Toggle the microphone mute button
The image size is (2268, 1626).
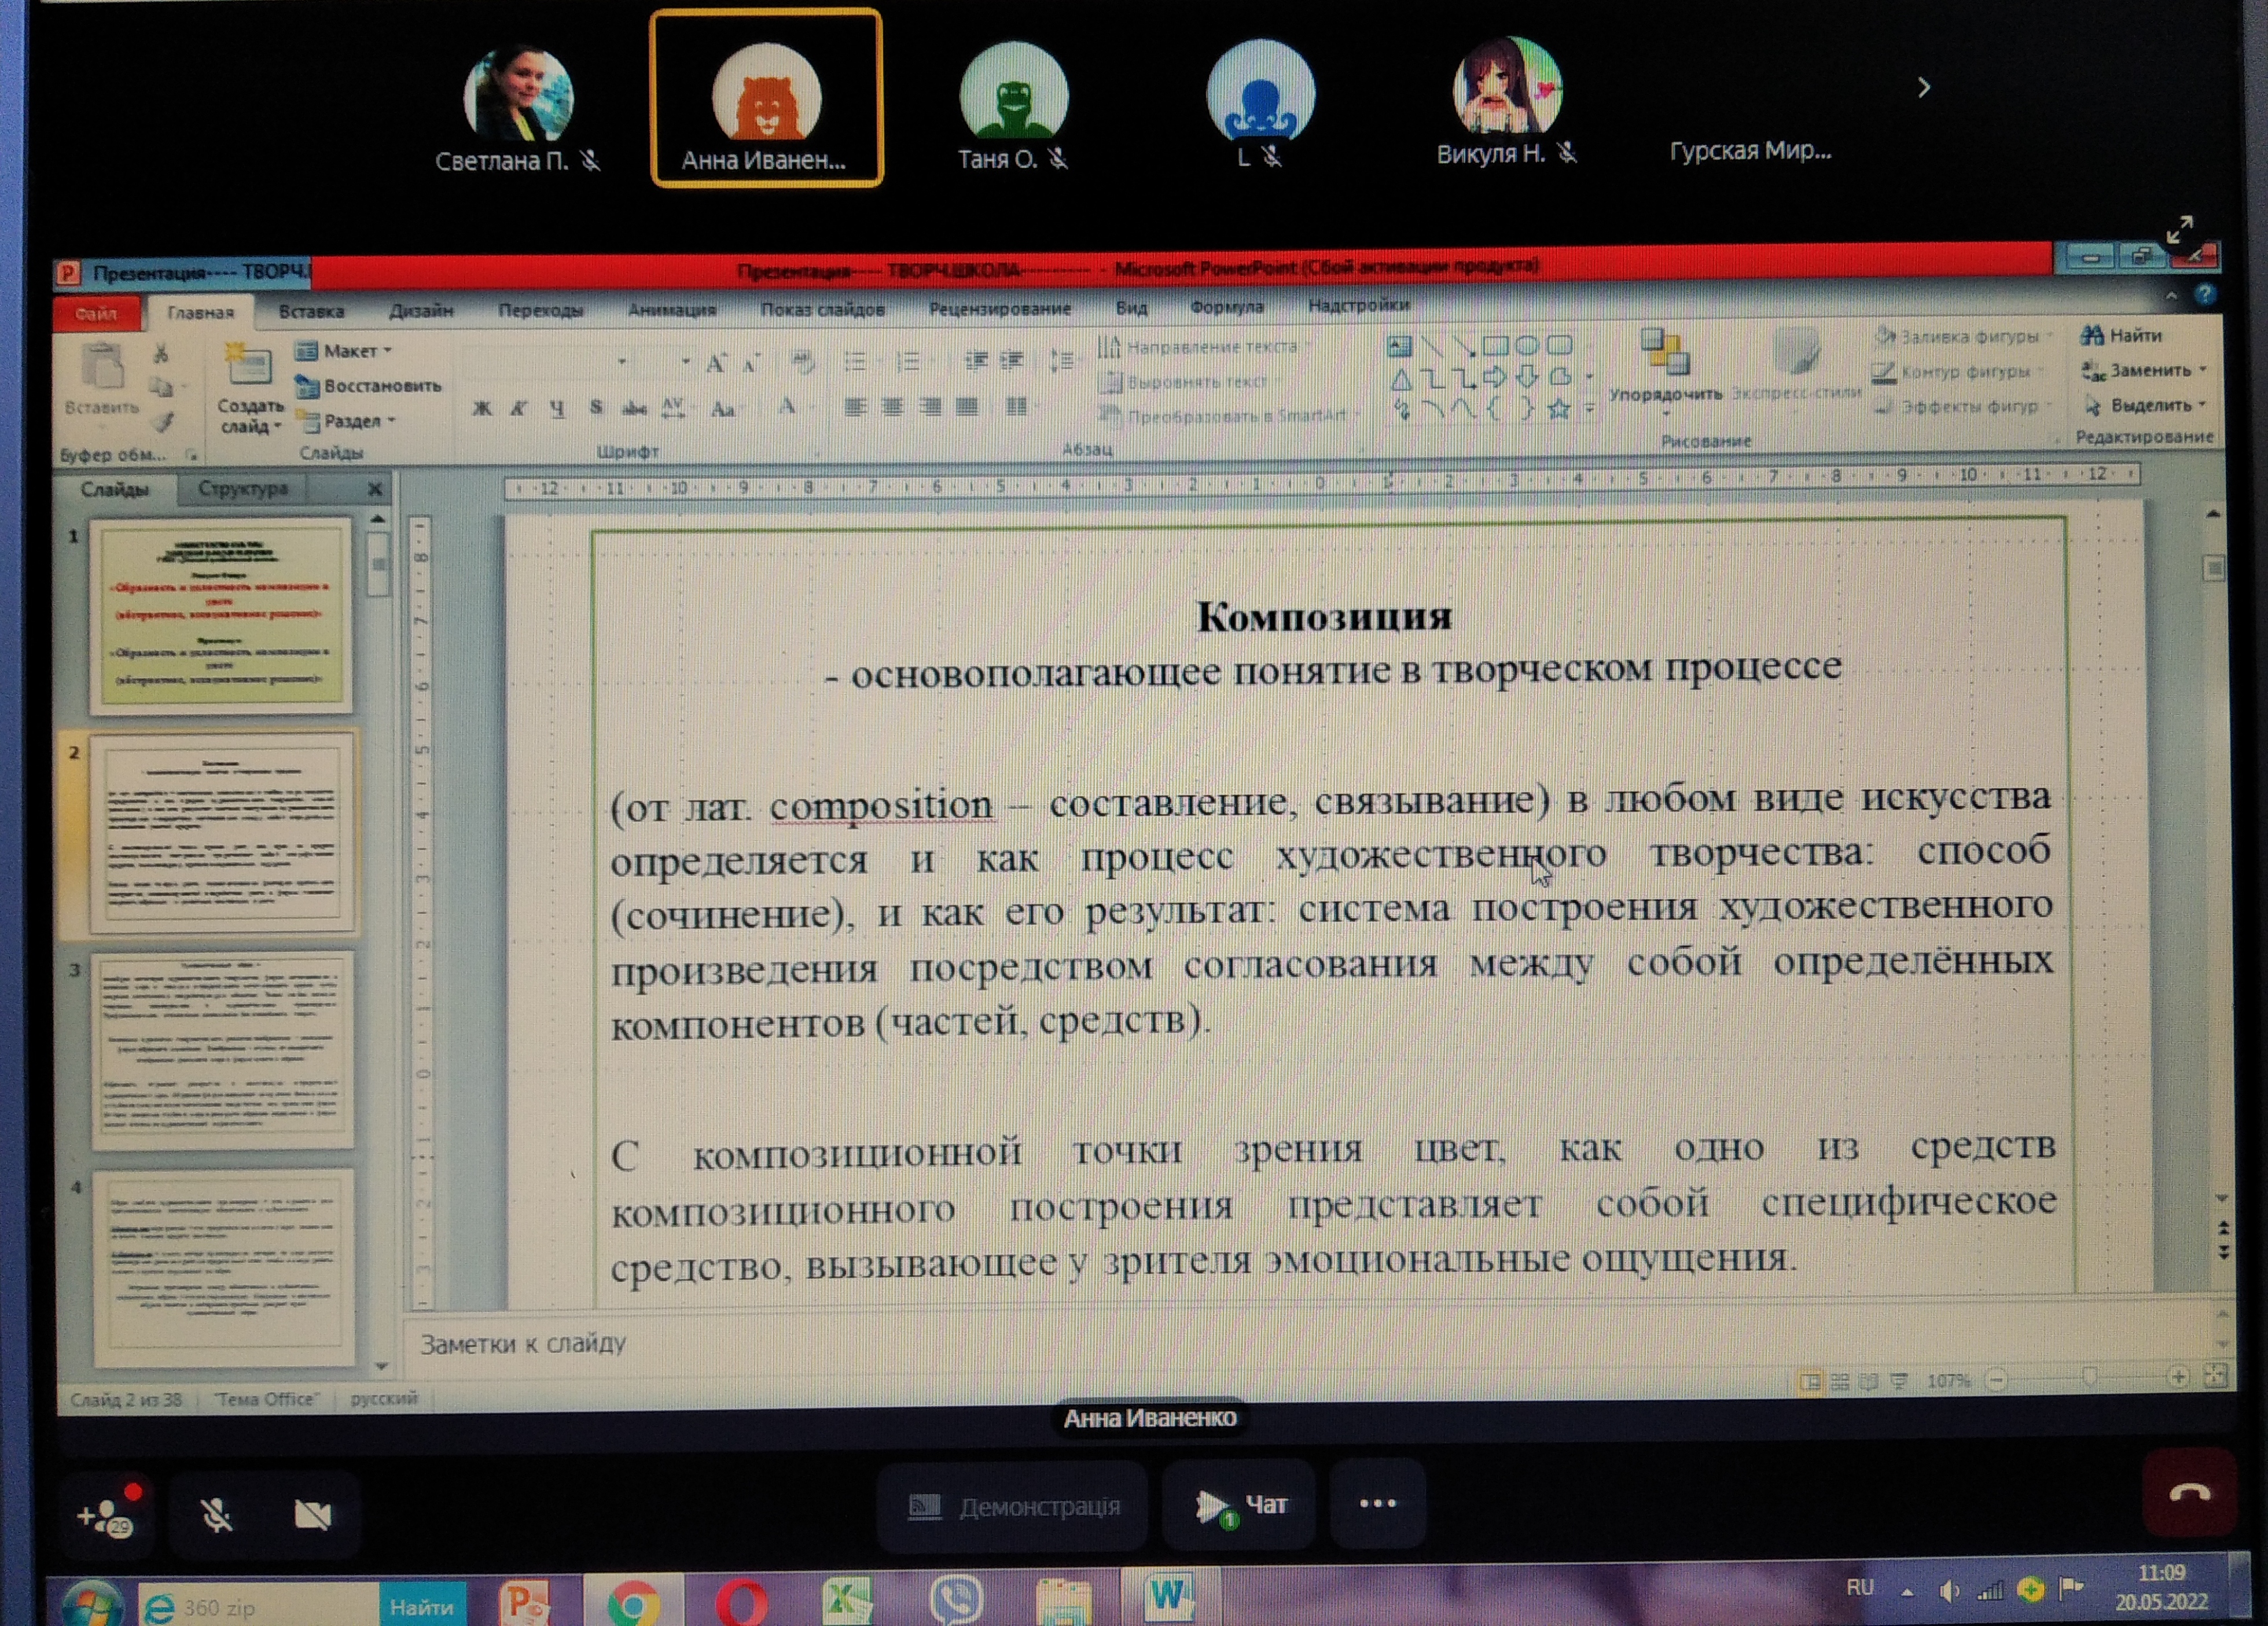coord(216,1515)
